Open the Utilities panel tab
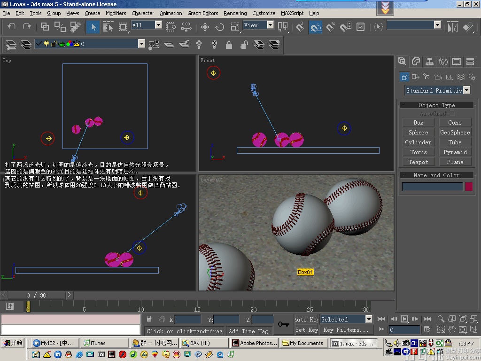This screenshot has height=361, width=481. [x=470, y=62]
